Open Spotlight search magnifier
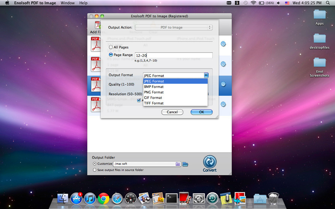The width and height of the screenshot is (335, 209). [328, 3]
